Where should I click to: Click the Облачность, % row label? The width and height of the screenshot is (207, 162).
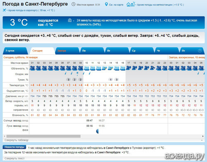tap(19, 68)
